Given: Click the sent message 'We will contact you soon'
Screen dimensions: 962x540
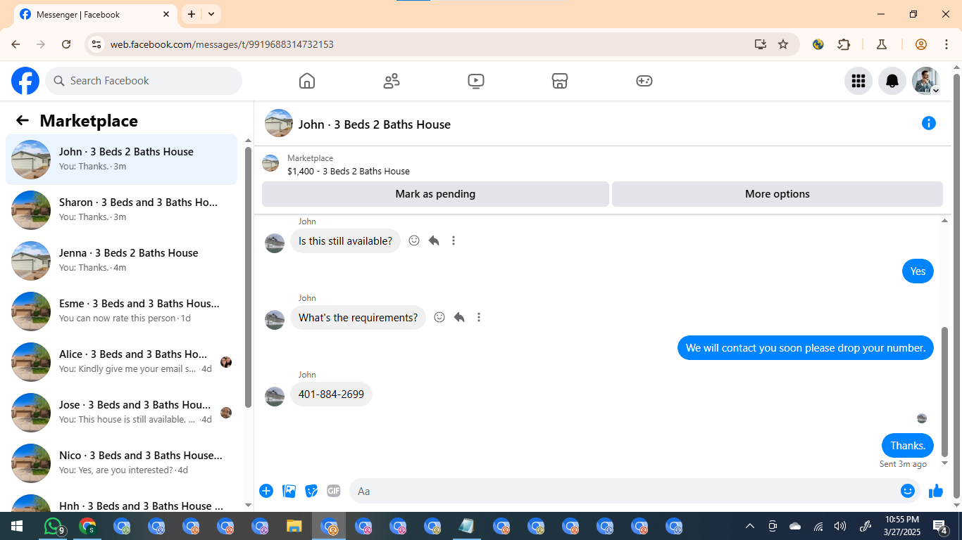Looking at the screenshot, I should (806, 348).
